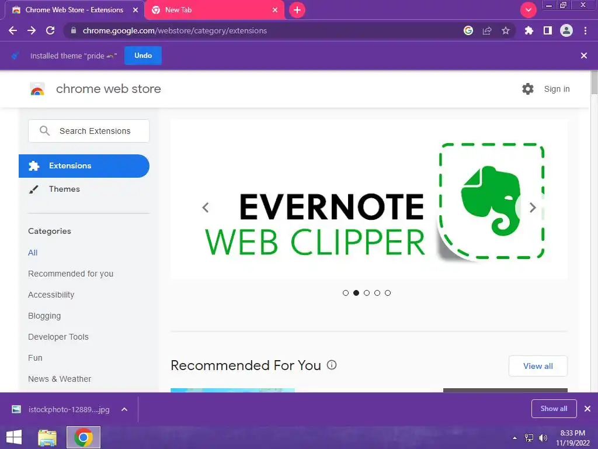Screen dimensions: 598x449
Task: Focus the Search Extensions field
Action: point(89,131)
